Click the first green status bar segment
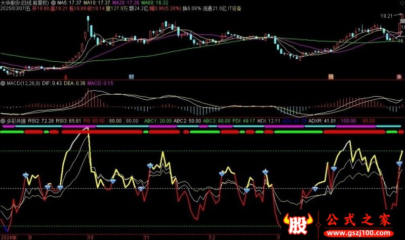 [12, 132]
